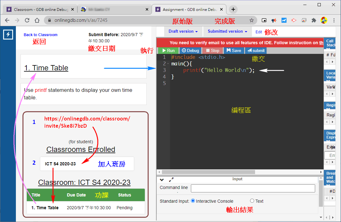This screenshot has height=222, width=341.
Task: Open the browser Extensions puzzle icon
Action: pos(314,20)
